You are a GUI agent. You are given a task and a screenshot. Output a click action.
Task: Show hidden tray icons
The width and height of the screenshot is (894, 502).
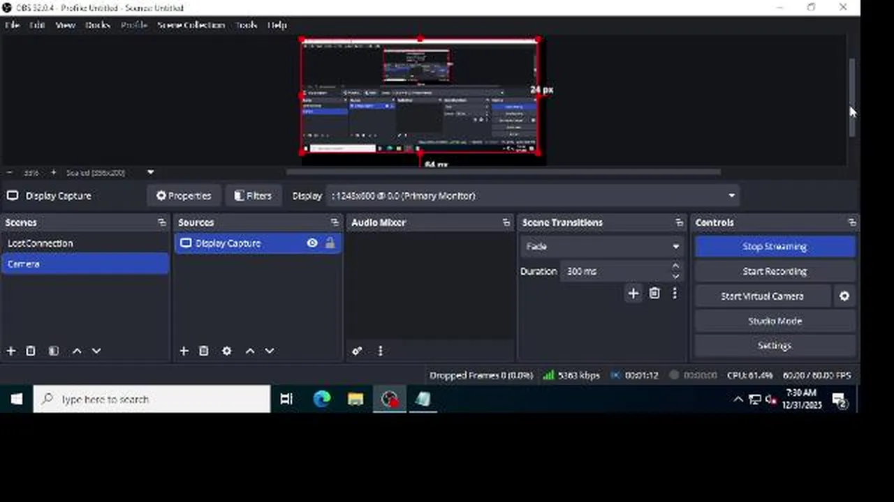pos(738,400)
